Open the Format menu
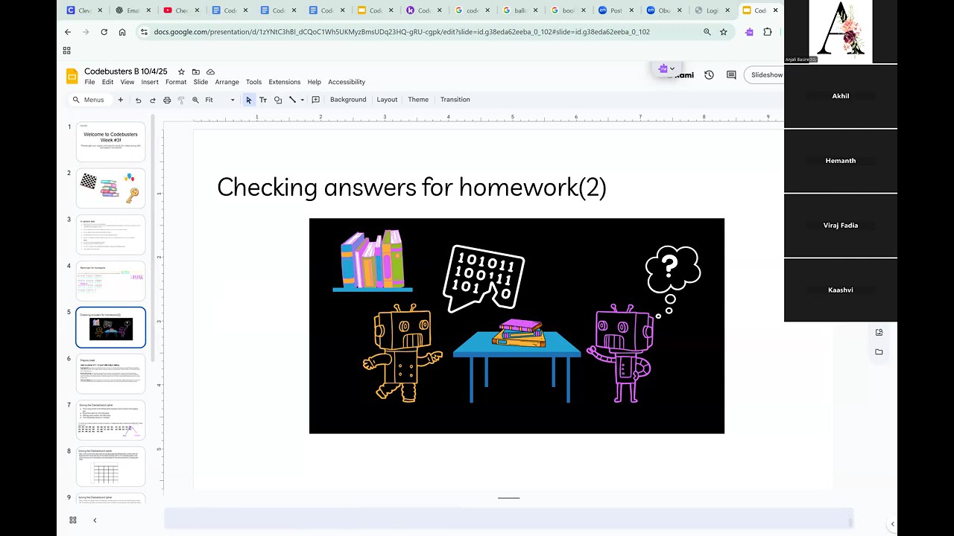Image resolution: width=954 pixels, height=536 pixels. (x=176, y=82)
